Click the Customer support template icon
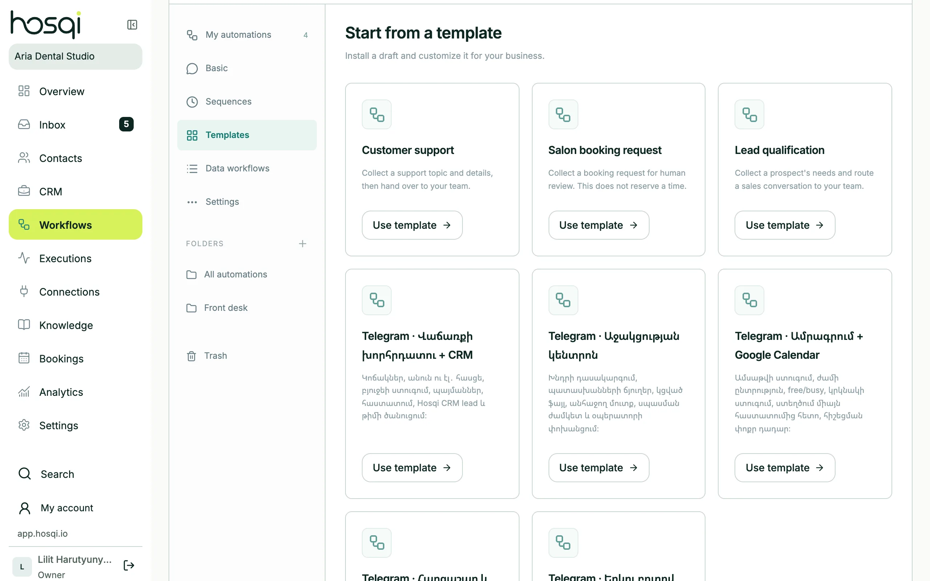The height and width of the screenshot is (581, 930). (377, 114)
